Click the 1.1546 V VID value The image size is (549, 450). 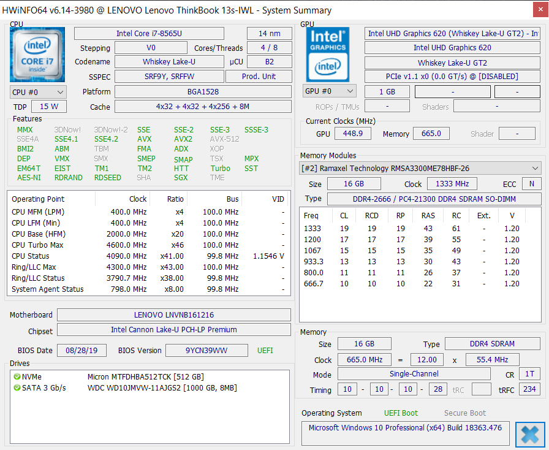(268, 256)
